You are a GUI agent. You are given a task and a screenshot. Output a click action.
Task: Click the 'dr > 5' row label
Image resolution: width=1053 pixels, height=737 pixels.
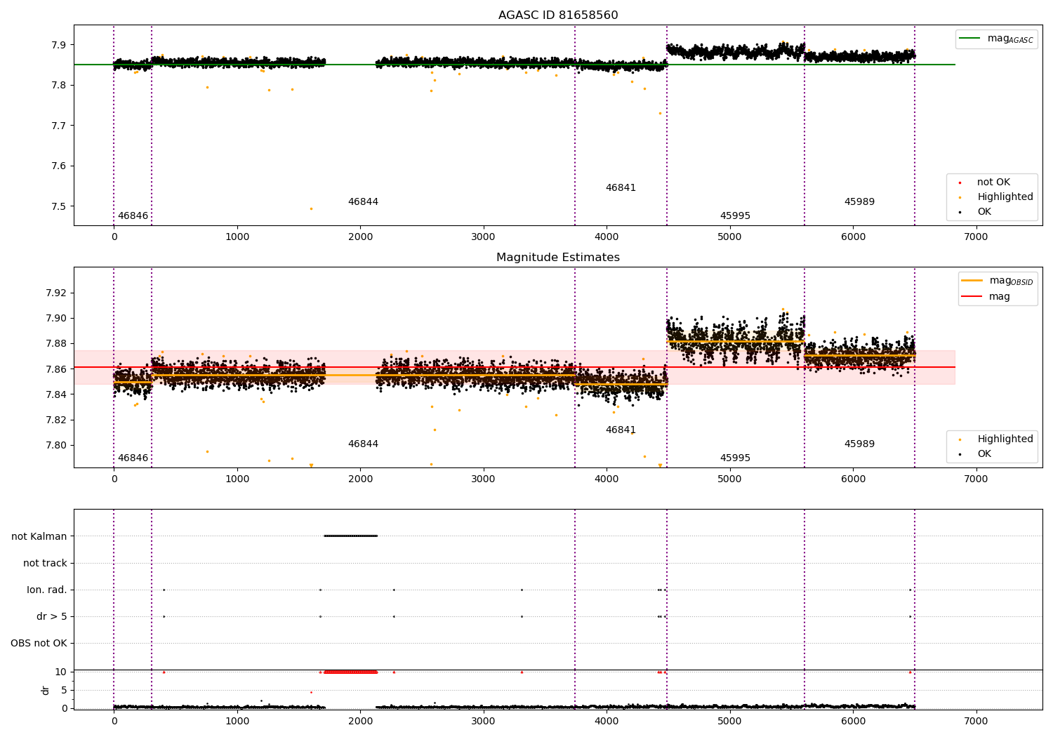[52, 617]
